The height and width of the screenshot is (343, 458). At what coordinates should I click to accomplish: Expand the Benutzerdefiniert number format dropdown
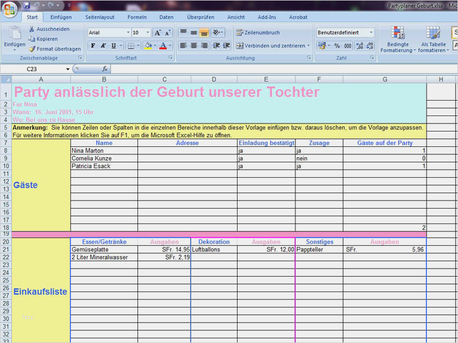371,33
